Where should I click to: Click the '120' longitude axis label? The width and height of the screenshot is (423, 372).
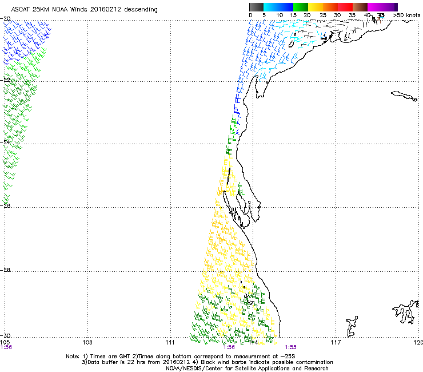[x=418, y=342]
